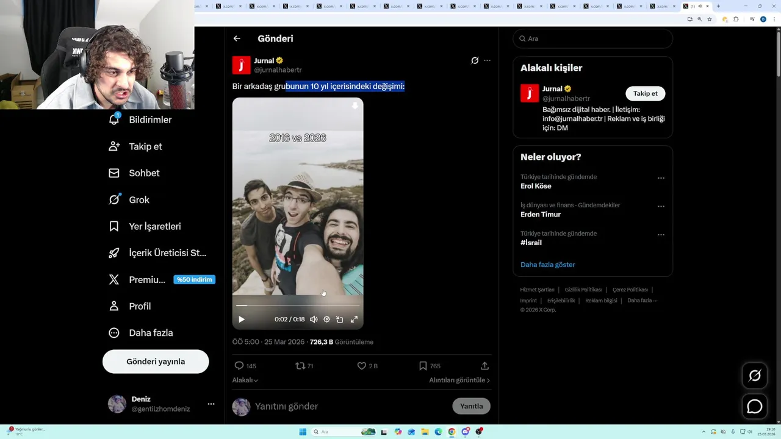
Task: Click Daha fazla göster link
Action: [x=548, y=265]
